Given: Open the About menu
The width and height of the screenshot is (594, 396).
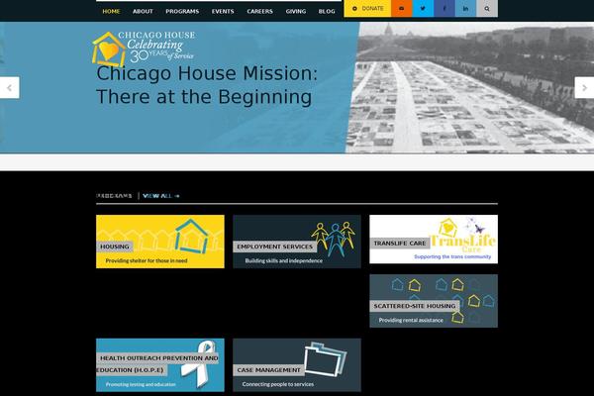Looking at the screenshot, I should coord(143,11).
